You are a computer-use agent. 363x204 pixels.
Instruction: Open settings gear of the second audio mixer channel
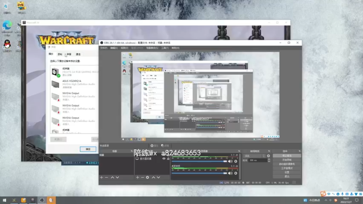coord(235,173)
